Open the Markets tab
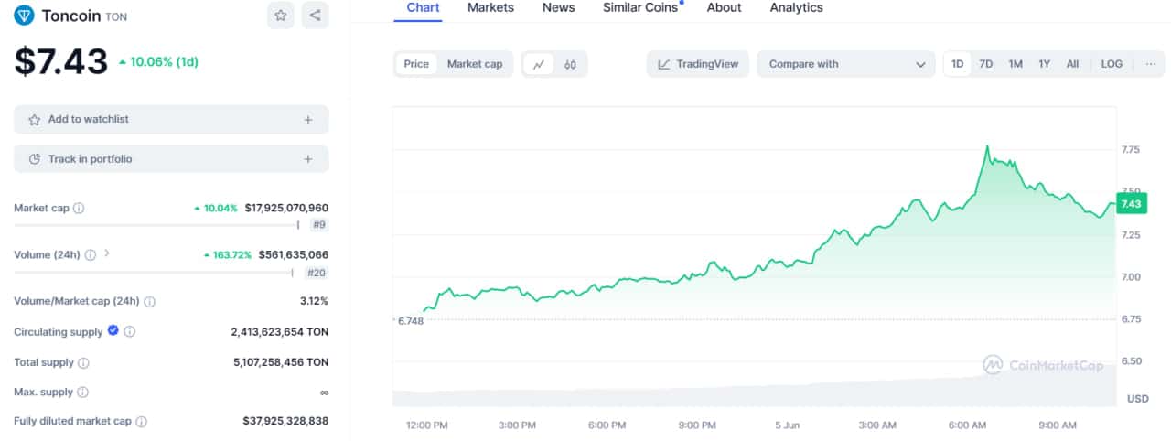The image size is (1171, 441). click(490, 8)
